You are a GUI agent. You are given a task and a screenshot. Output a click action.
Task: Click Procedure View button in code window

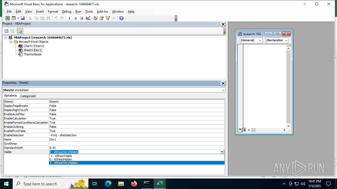point(240,130)
